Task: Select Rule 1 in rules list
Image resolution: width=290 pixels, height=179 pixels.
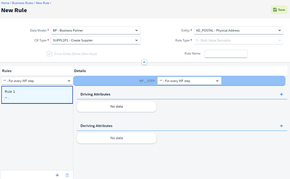Action: 37,95
